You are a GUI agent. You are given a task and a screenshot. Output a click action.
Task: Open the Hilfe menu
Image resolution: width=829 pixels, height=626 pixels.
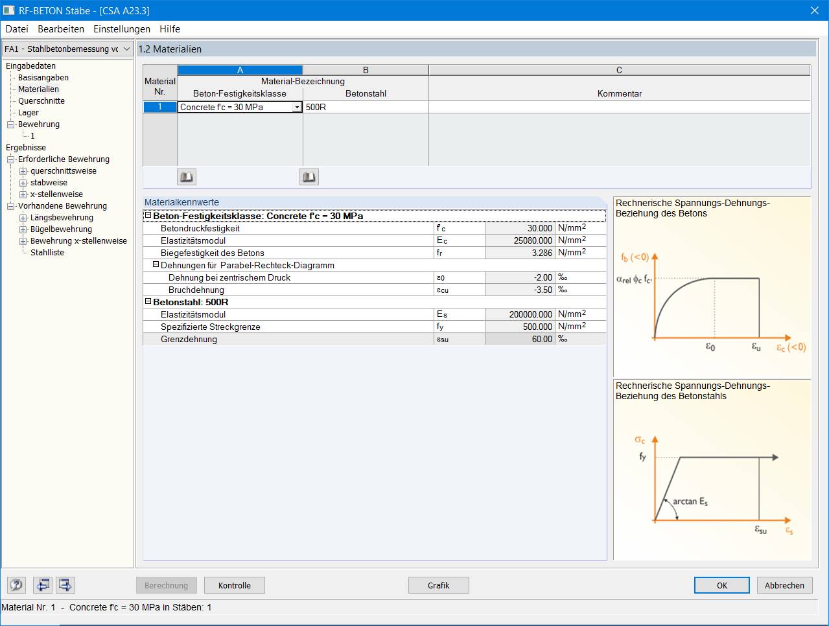click(x=170, y=29)
